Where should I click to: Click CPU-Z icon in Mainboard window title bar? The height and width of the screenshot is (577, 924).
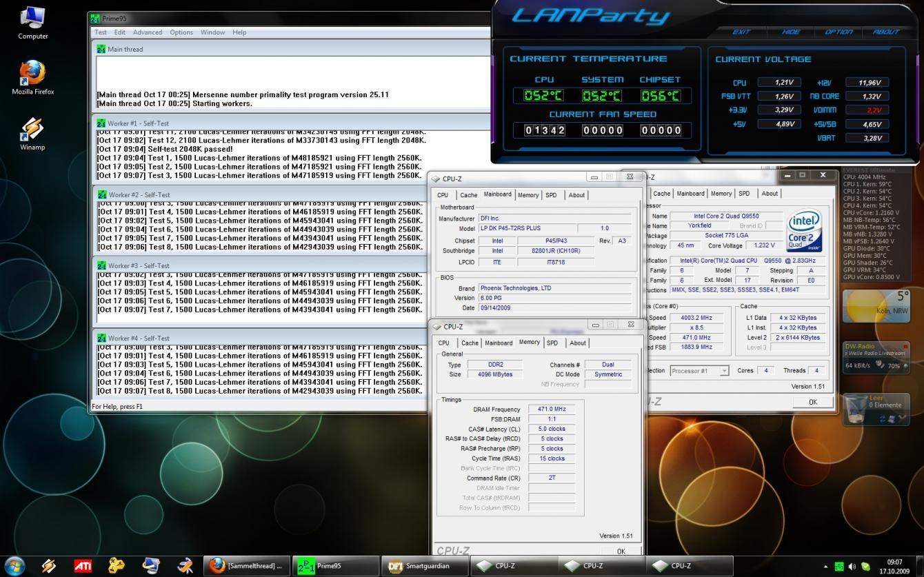tap(436, 179)
